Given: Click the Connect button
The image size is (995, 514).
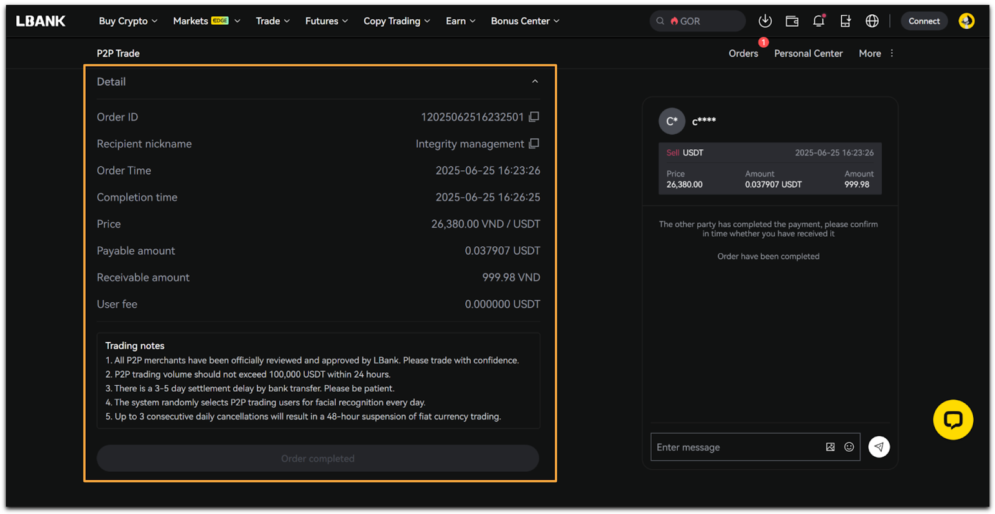Looking at the screenshot, I should click(924, 21).
